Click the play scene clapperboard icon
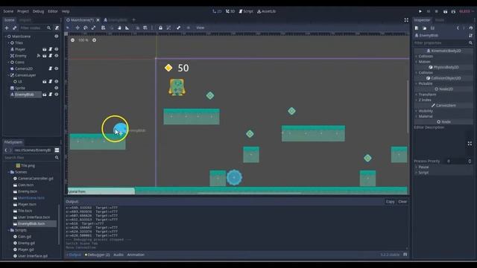 [x=445, y=11]
